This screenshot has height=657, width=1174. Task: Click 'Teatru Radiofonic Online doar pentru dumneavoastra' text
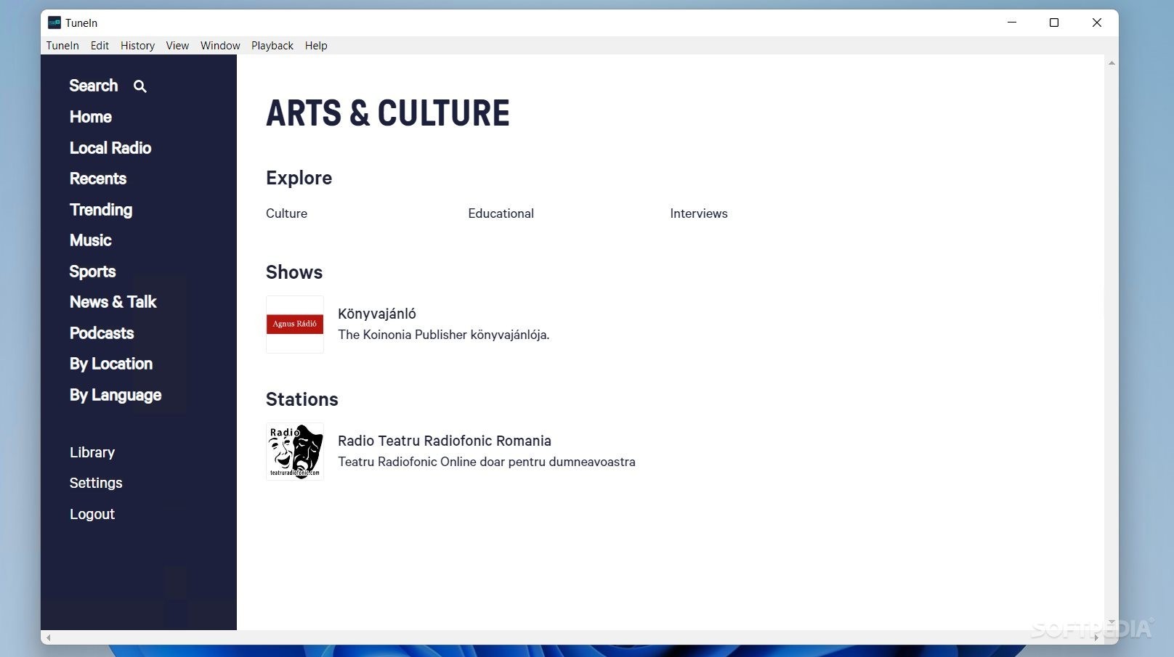(487, 462)
